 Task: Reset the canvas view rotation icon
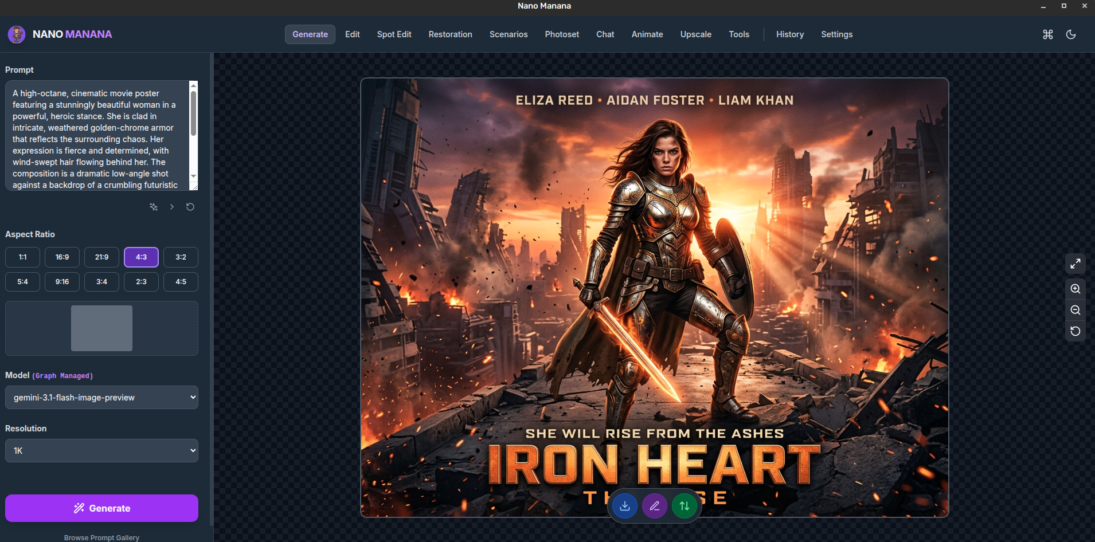1076,331
